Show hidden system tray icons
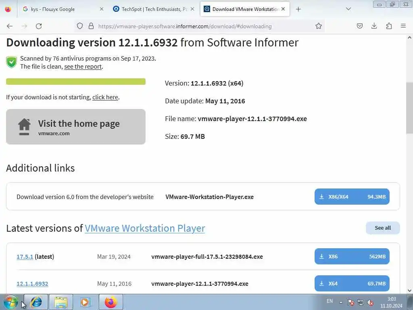The width and height of the screenshot is (413, 310). coord(341,302)
